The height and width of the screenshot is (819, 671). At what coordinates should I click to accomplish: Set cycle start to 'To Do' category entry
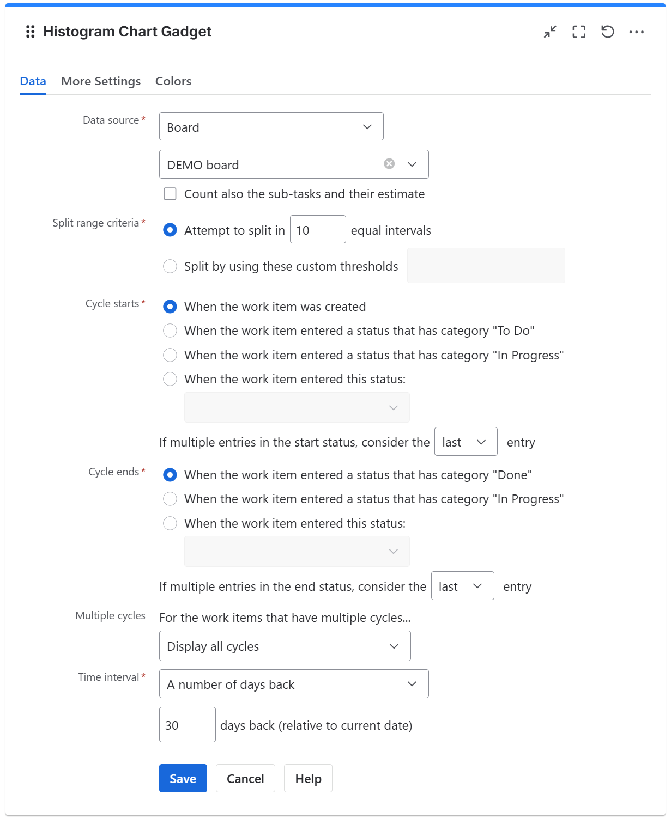(x=170, y=331)
